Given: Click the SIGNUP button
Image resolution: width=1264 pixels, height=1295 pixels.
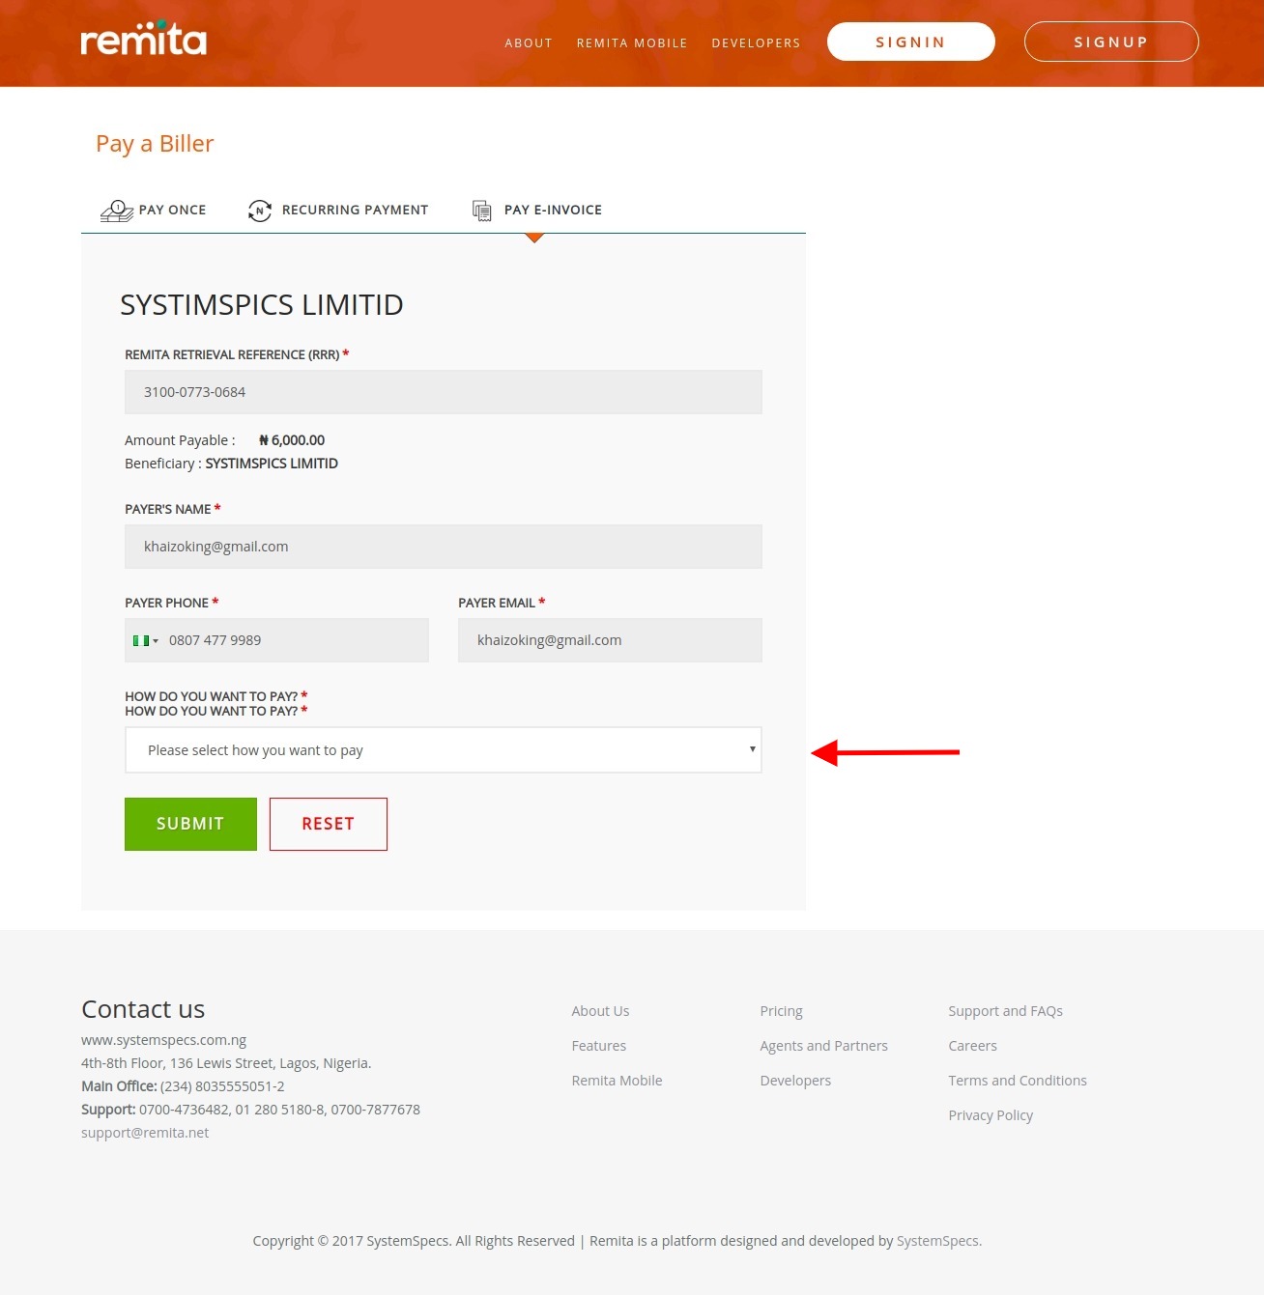Looking at the screenshot, I should click(x=1111, y=42).
